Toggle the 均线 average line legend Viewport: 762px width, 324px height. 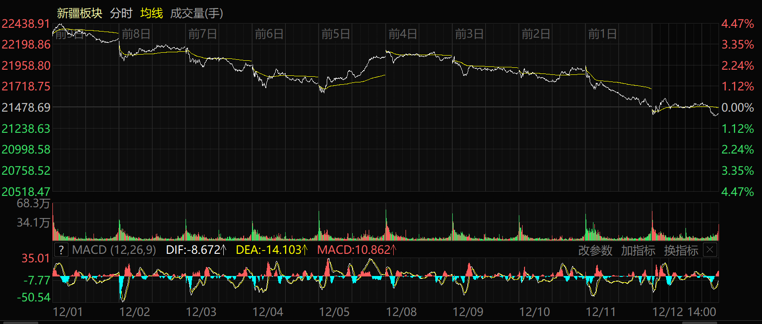[x=152, y=13]
